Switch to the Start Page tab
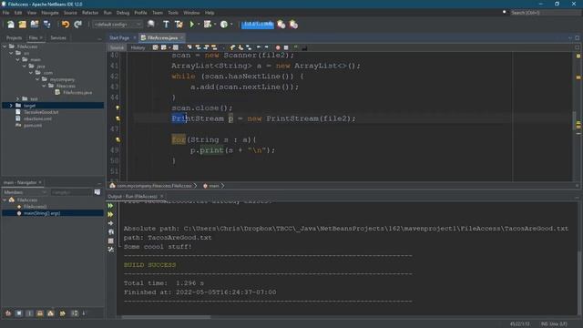The width and height of the screenshot is (583, 328). point(119,38)
